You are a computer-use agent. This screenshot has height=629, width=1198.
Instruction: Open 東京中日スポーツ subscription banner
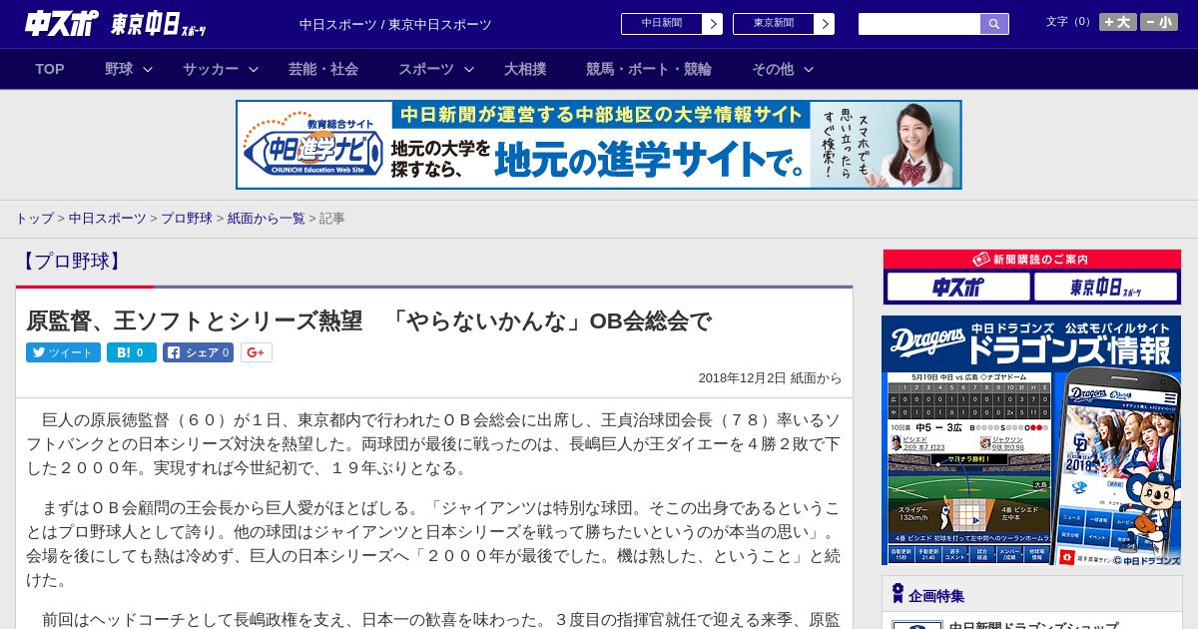click(1105, 288)
